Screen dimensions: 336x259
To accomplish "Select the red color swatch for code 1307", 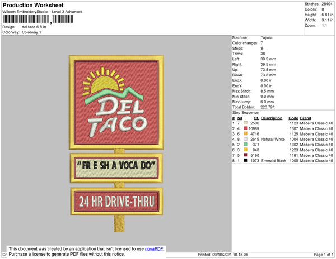I will tap(246, 128).
